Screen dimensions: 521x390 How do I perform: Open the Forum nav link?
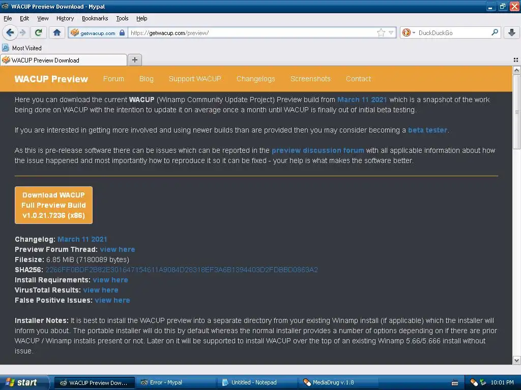(113, 79)
